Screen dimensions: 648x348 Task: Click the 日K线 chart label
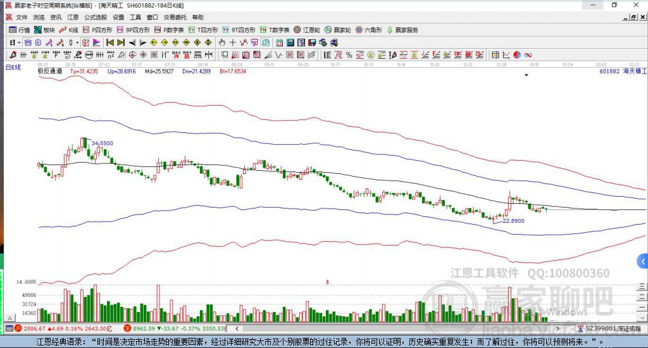(13, 67)
